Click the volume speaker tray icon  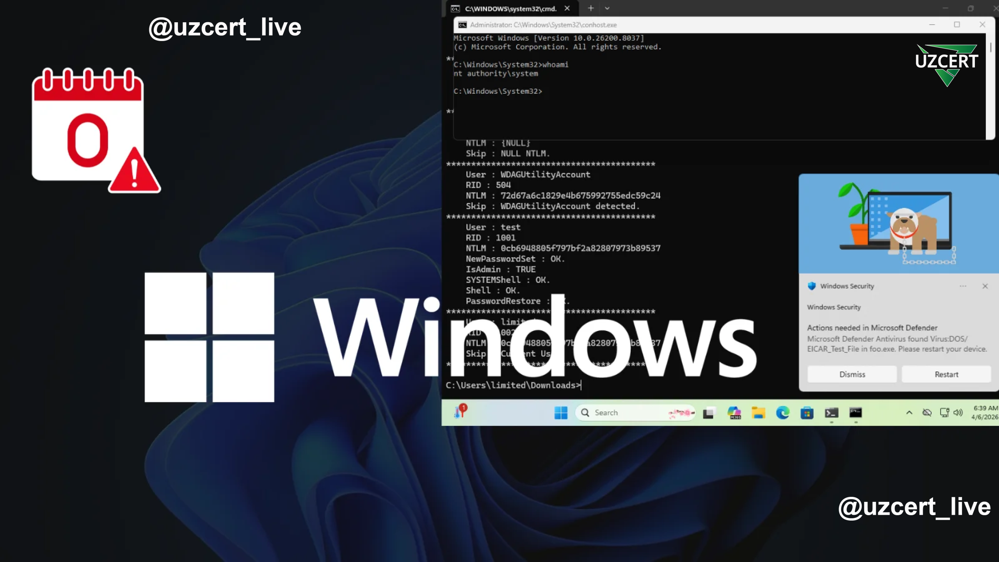coord(958,413)
